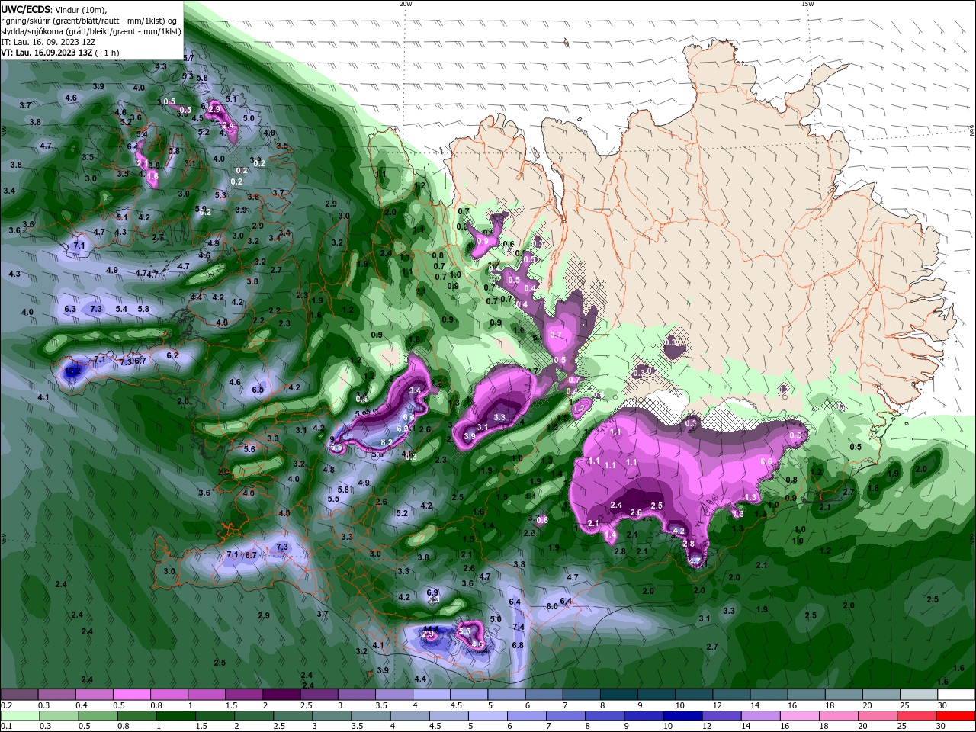Image resolution: width=976 pixels, height=732 pixels.
Task: Click the UWC/ECDS title text
Action: 26,9
